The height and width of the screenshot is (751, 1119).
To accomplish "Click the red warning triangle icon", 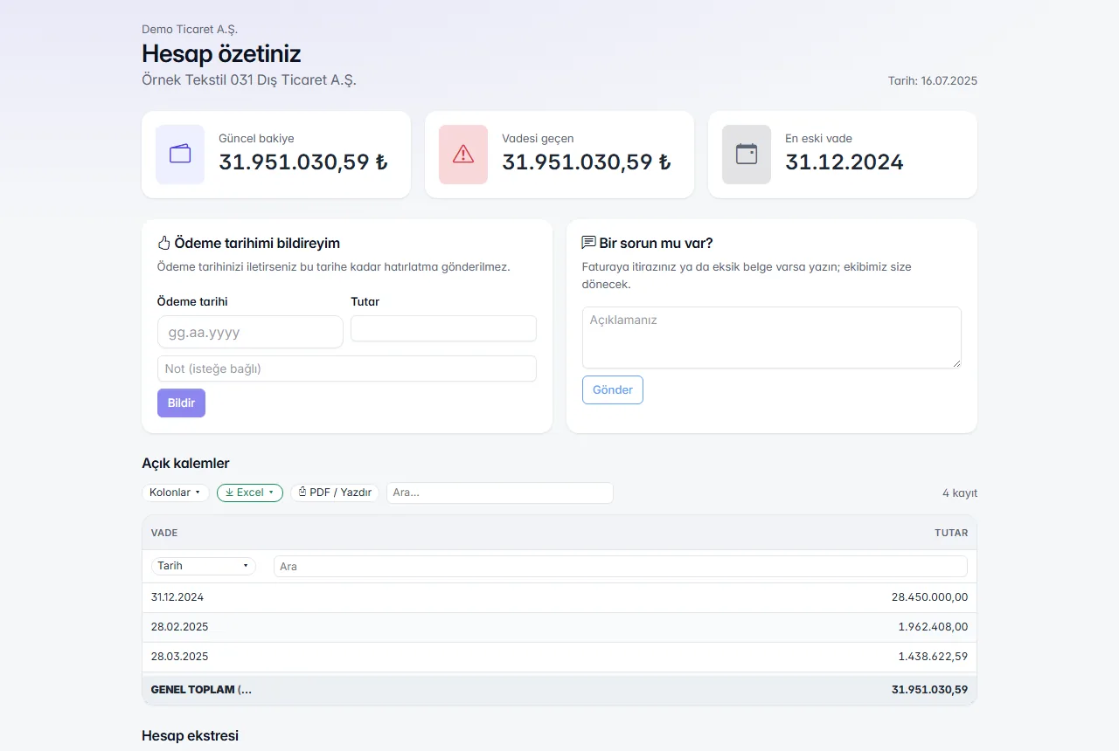I will click(463, 154).
